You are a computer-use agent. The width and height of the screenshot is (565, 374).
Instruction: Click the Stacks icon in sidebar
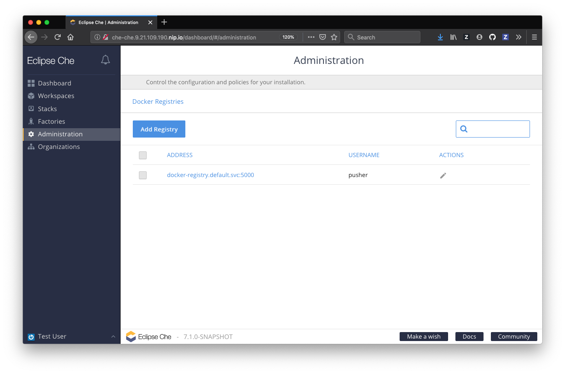[x=31, y=109]
